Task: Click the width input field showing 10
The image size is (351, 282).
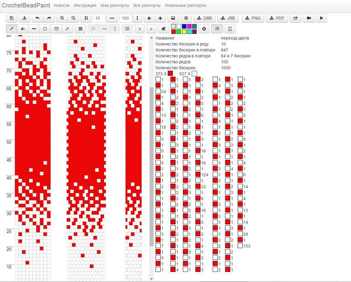Action: tap(99, 18)
